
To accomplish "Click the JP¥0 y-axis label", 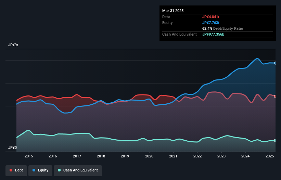I will point(13,148).
